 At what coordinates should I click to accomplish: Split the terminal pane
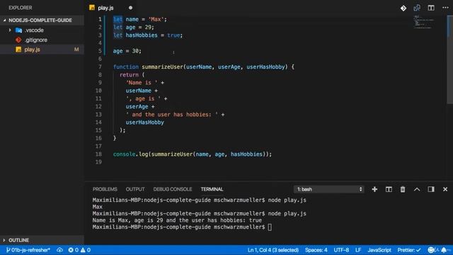point(389,189)
